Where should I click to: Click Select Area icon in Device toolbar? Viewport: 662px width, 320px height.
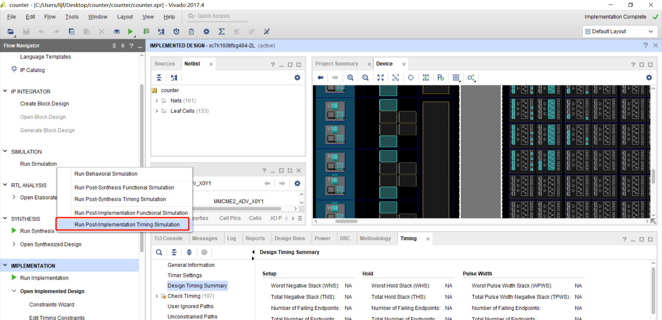point(395,78)
